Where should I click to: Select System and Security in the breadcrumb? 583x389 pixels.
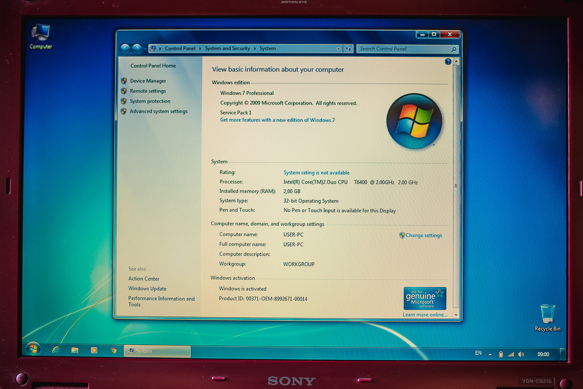click(x=227, y=48)
